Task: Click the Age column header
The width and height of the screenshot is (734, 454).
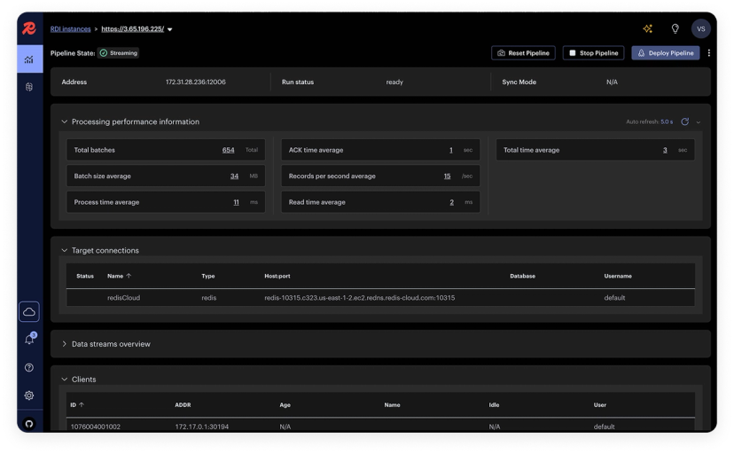Action: pos(285,405)
